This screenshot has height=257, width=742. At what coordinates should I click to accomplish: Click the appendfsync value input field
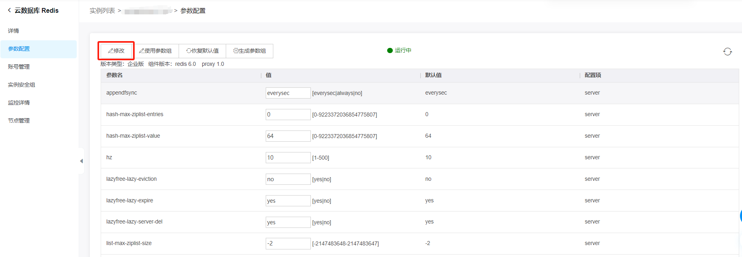tap(288, 93)
